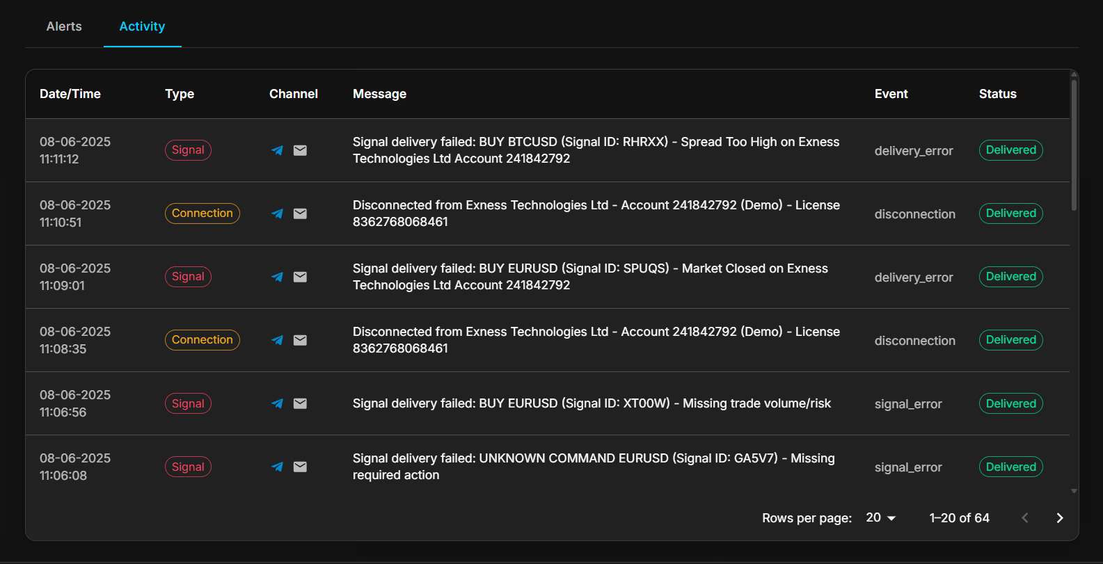The height and width of the screenshot is (564, 1103).
Task: Click the 1–20 of 64 pagination text
Action: 960,518
